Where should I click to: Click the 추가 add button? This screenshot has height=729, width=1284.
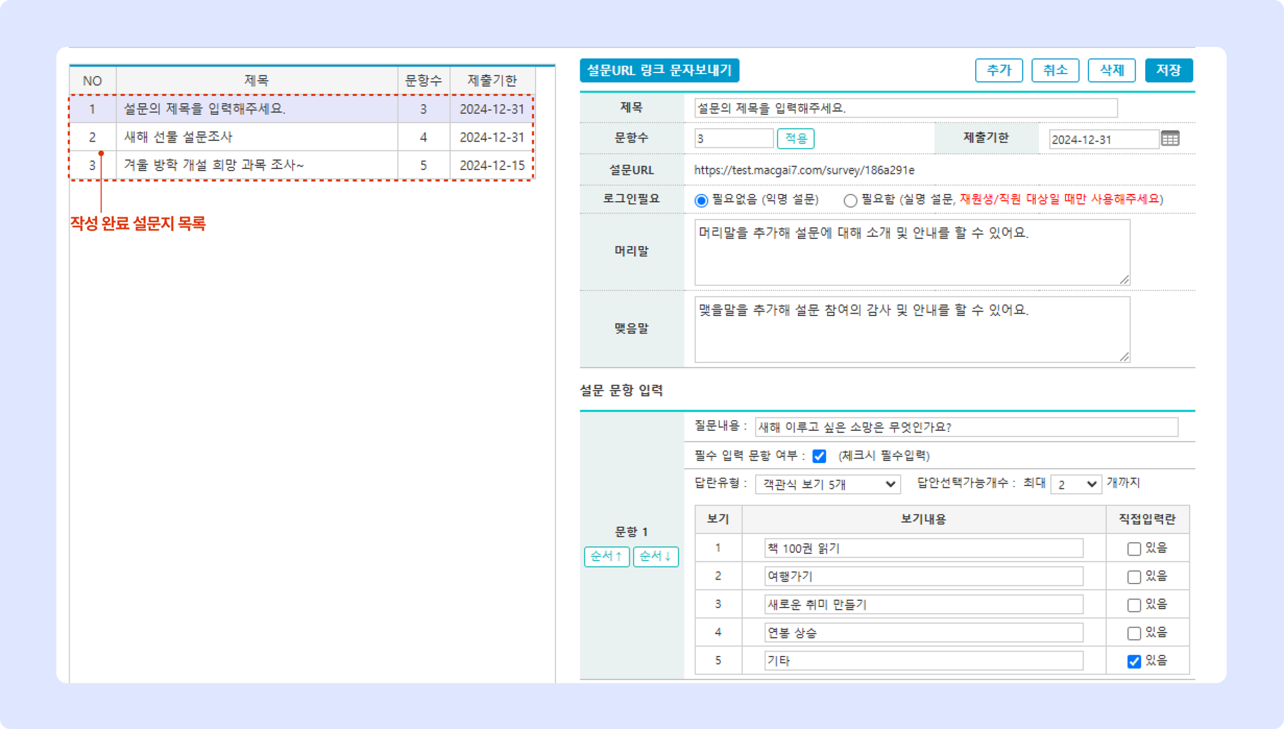pyautogui.click(x=999, y=70)
